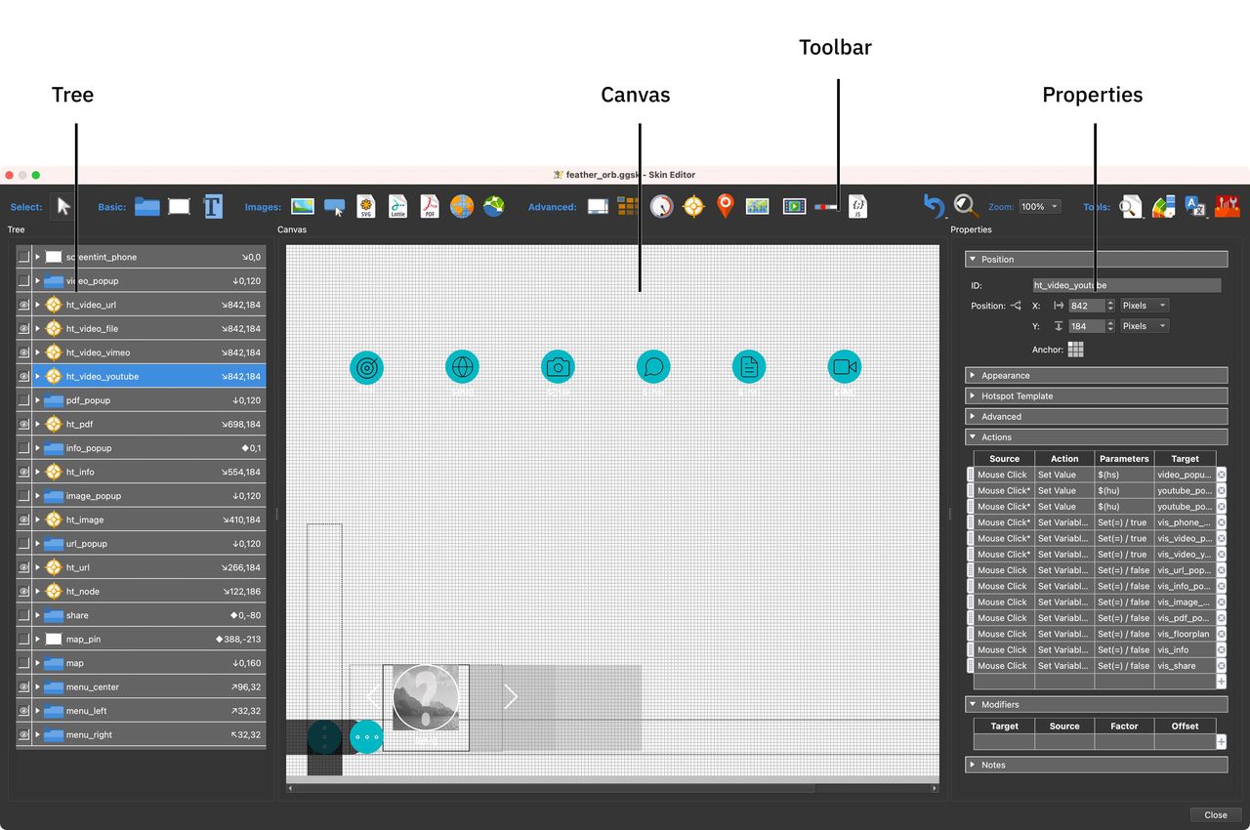The width and height of the screenshot is (1250, 830).
Task: Select the external JavaScript tool
Action: pyautogui.click(x=857, y=206)
